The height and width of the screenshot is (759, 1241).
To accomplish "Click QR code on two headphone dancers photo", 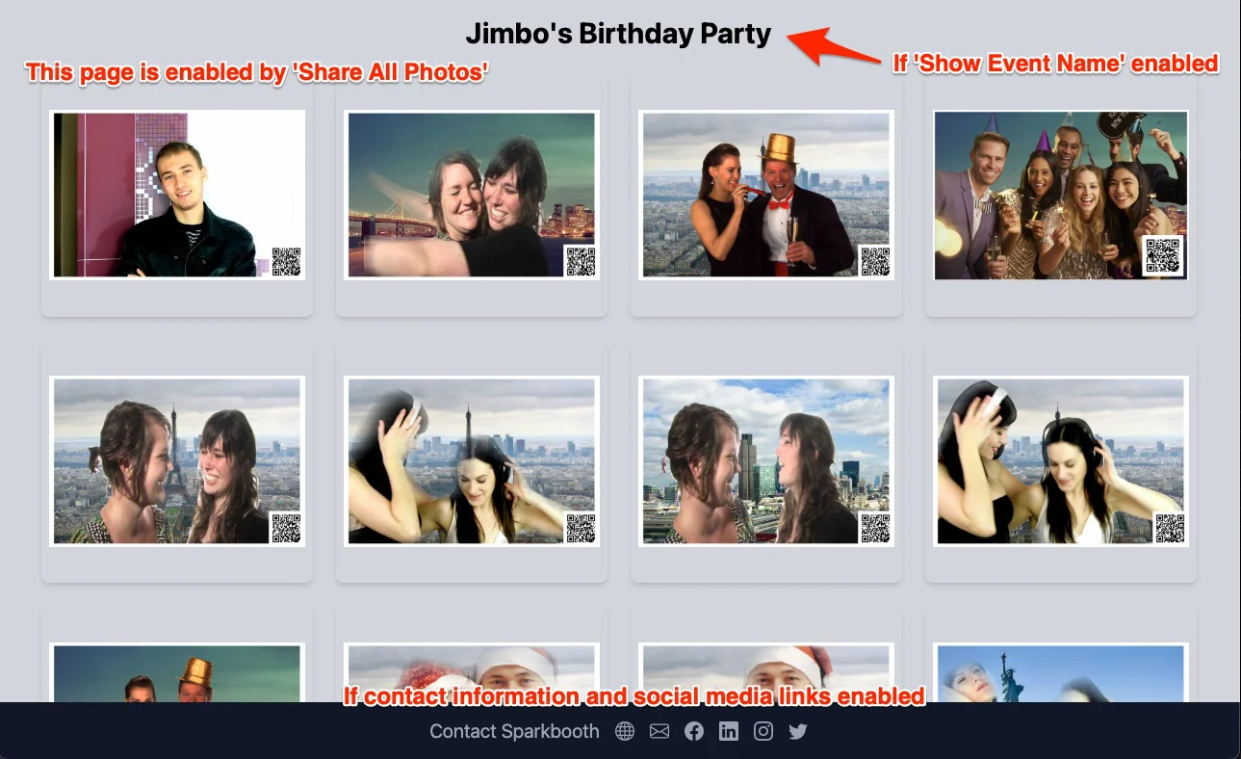I will [1170, 529].
